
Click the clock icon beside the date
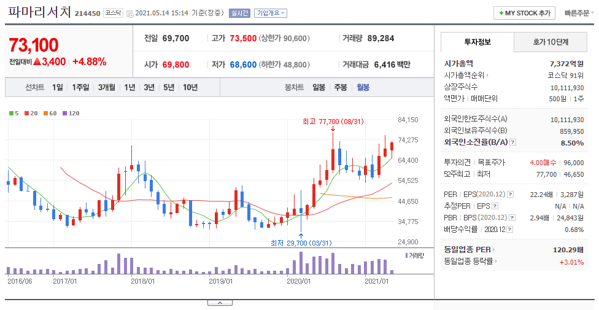[x=130, y=14]
